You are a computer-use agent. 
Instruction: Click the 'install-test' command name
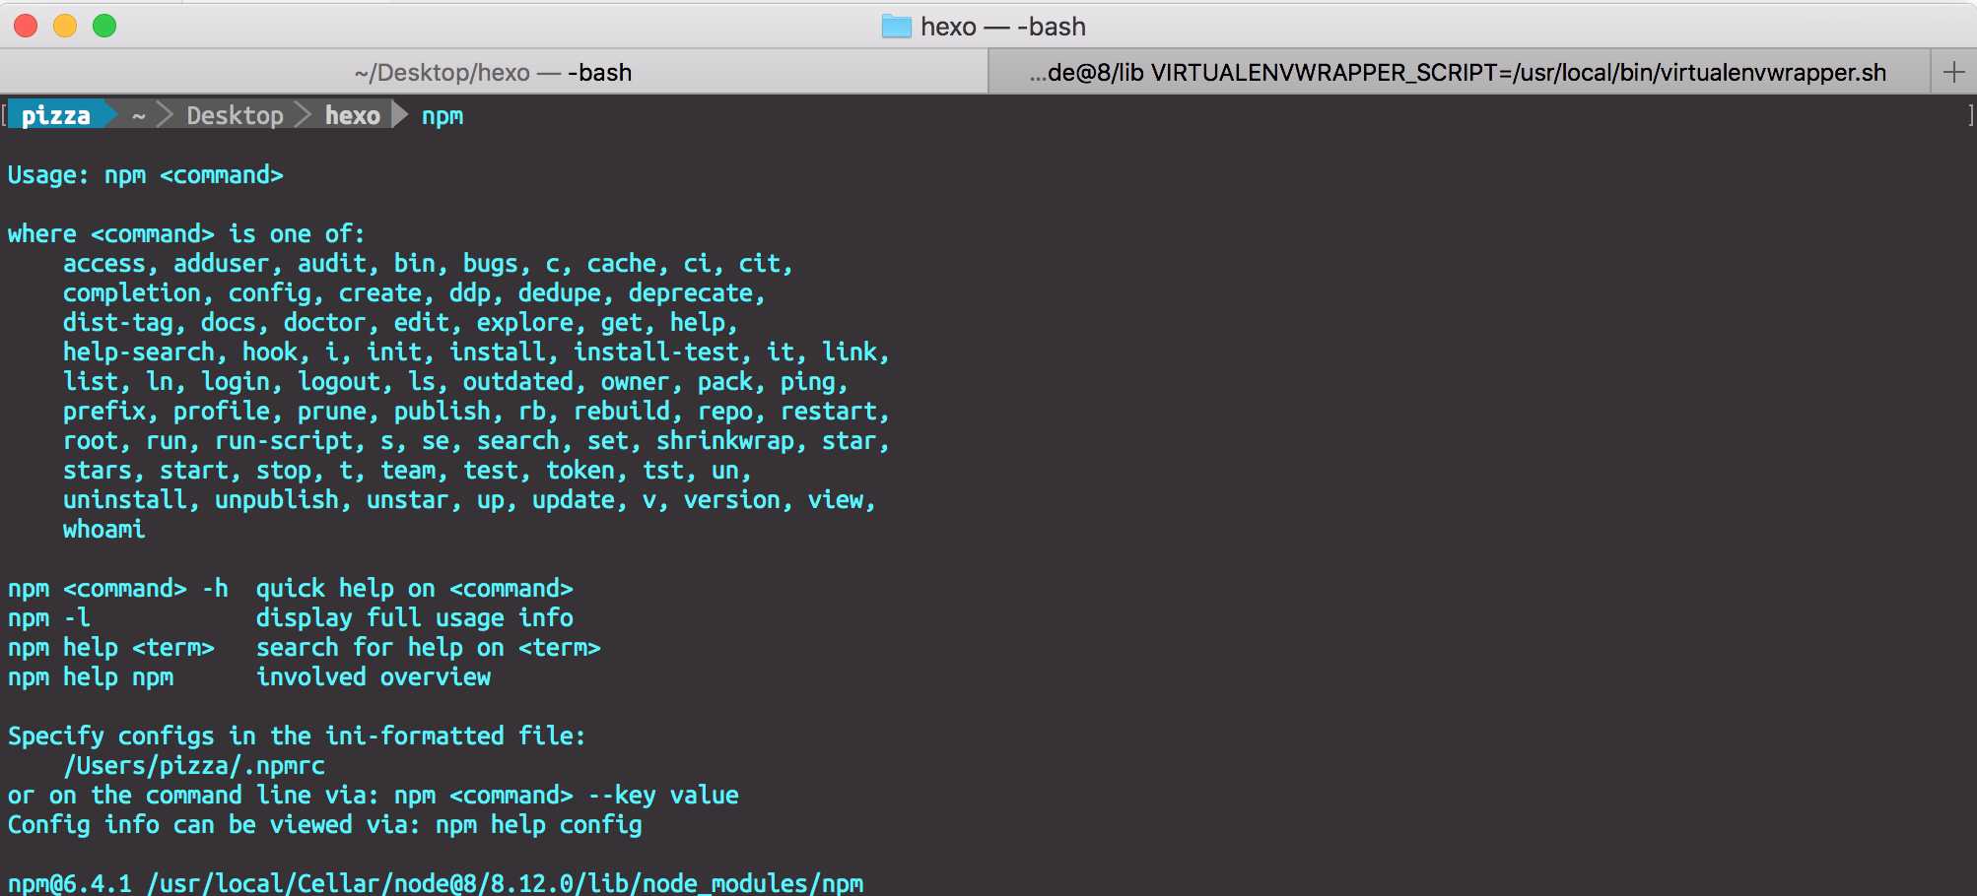(656, 352)
